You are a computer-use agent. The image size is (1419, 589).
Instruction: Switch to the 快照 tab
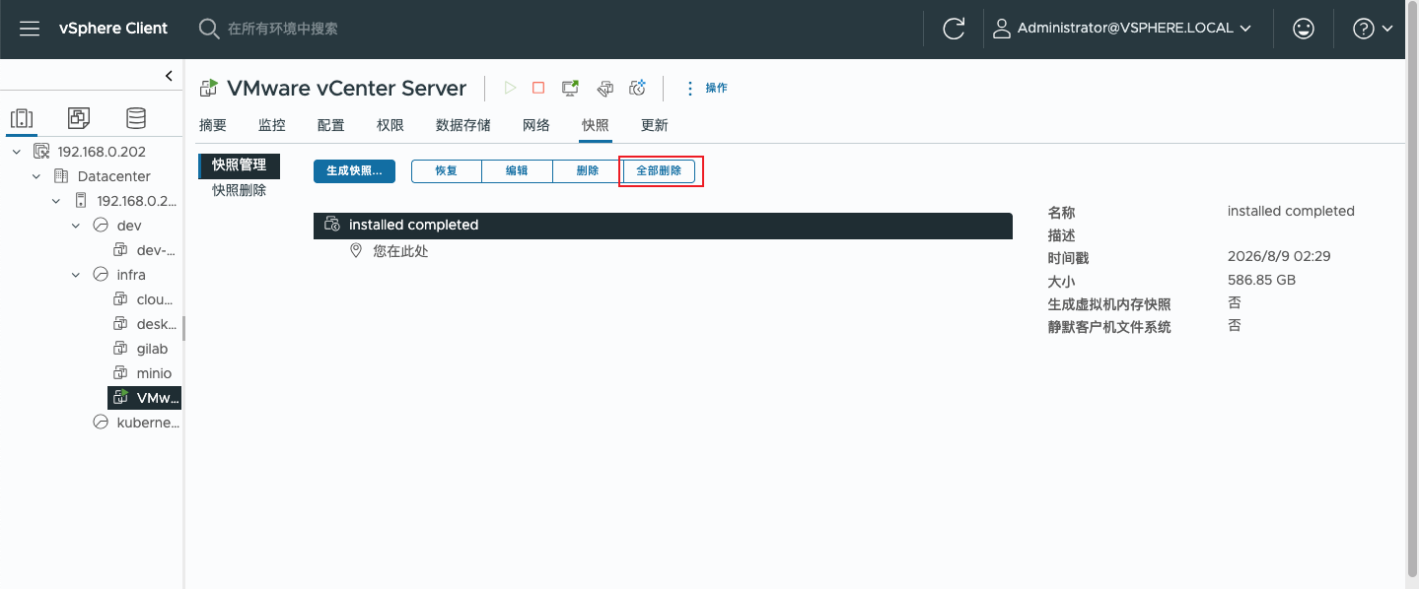596,125
